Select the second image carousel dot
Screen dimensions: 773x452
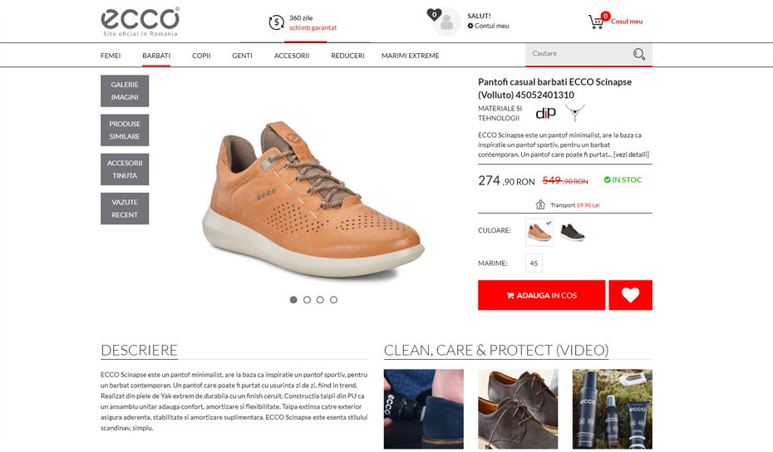(307, 300)
